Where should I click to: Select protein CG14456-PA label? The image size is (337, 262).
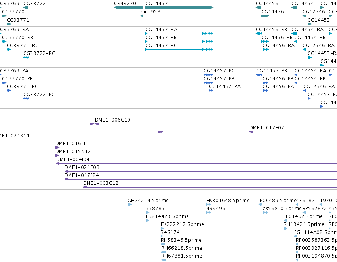click(x=278, y=87)
